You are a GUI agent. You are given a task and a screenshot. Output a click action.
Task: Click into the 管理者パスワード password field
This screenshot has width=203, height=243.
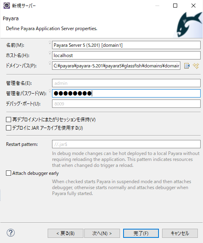click(126, 94)
